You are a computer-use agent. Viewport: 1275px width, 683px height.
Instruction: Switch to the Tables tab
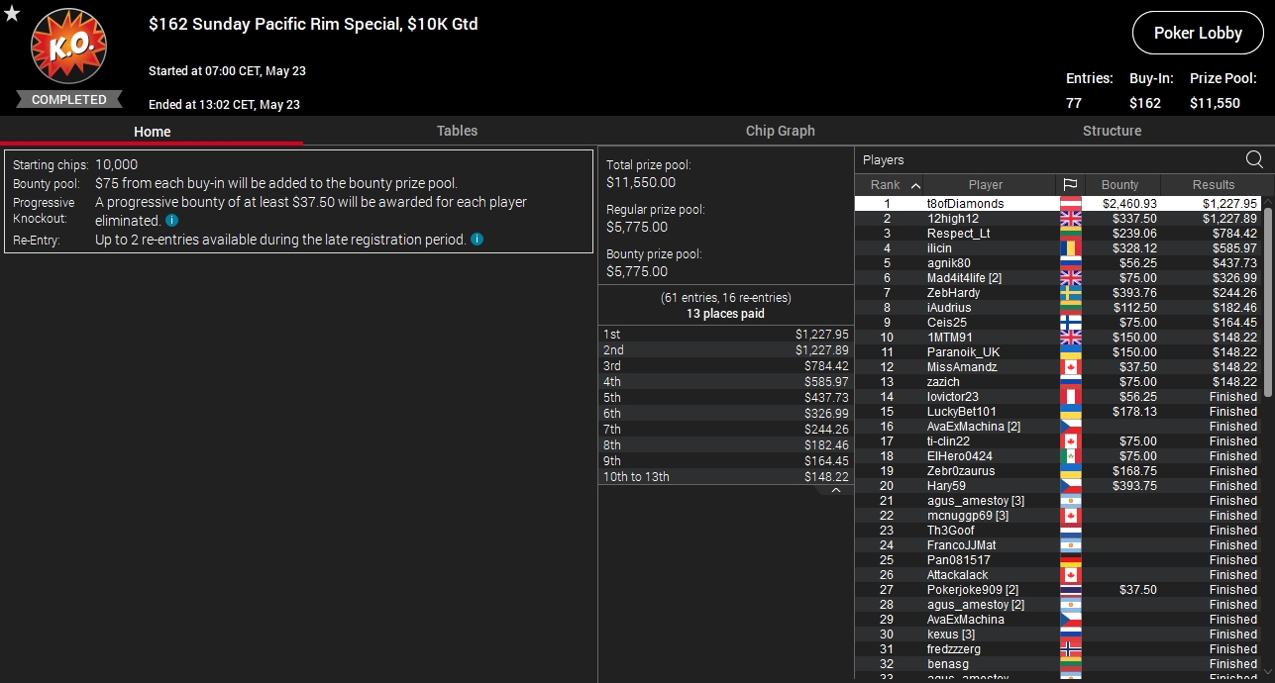(x=457, y=131)
